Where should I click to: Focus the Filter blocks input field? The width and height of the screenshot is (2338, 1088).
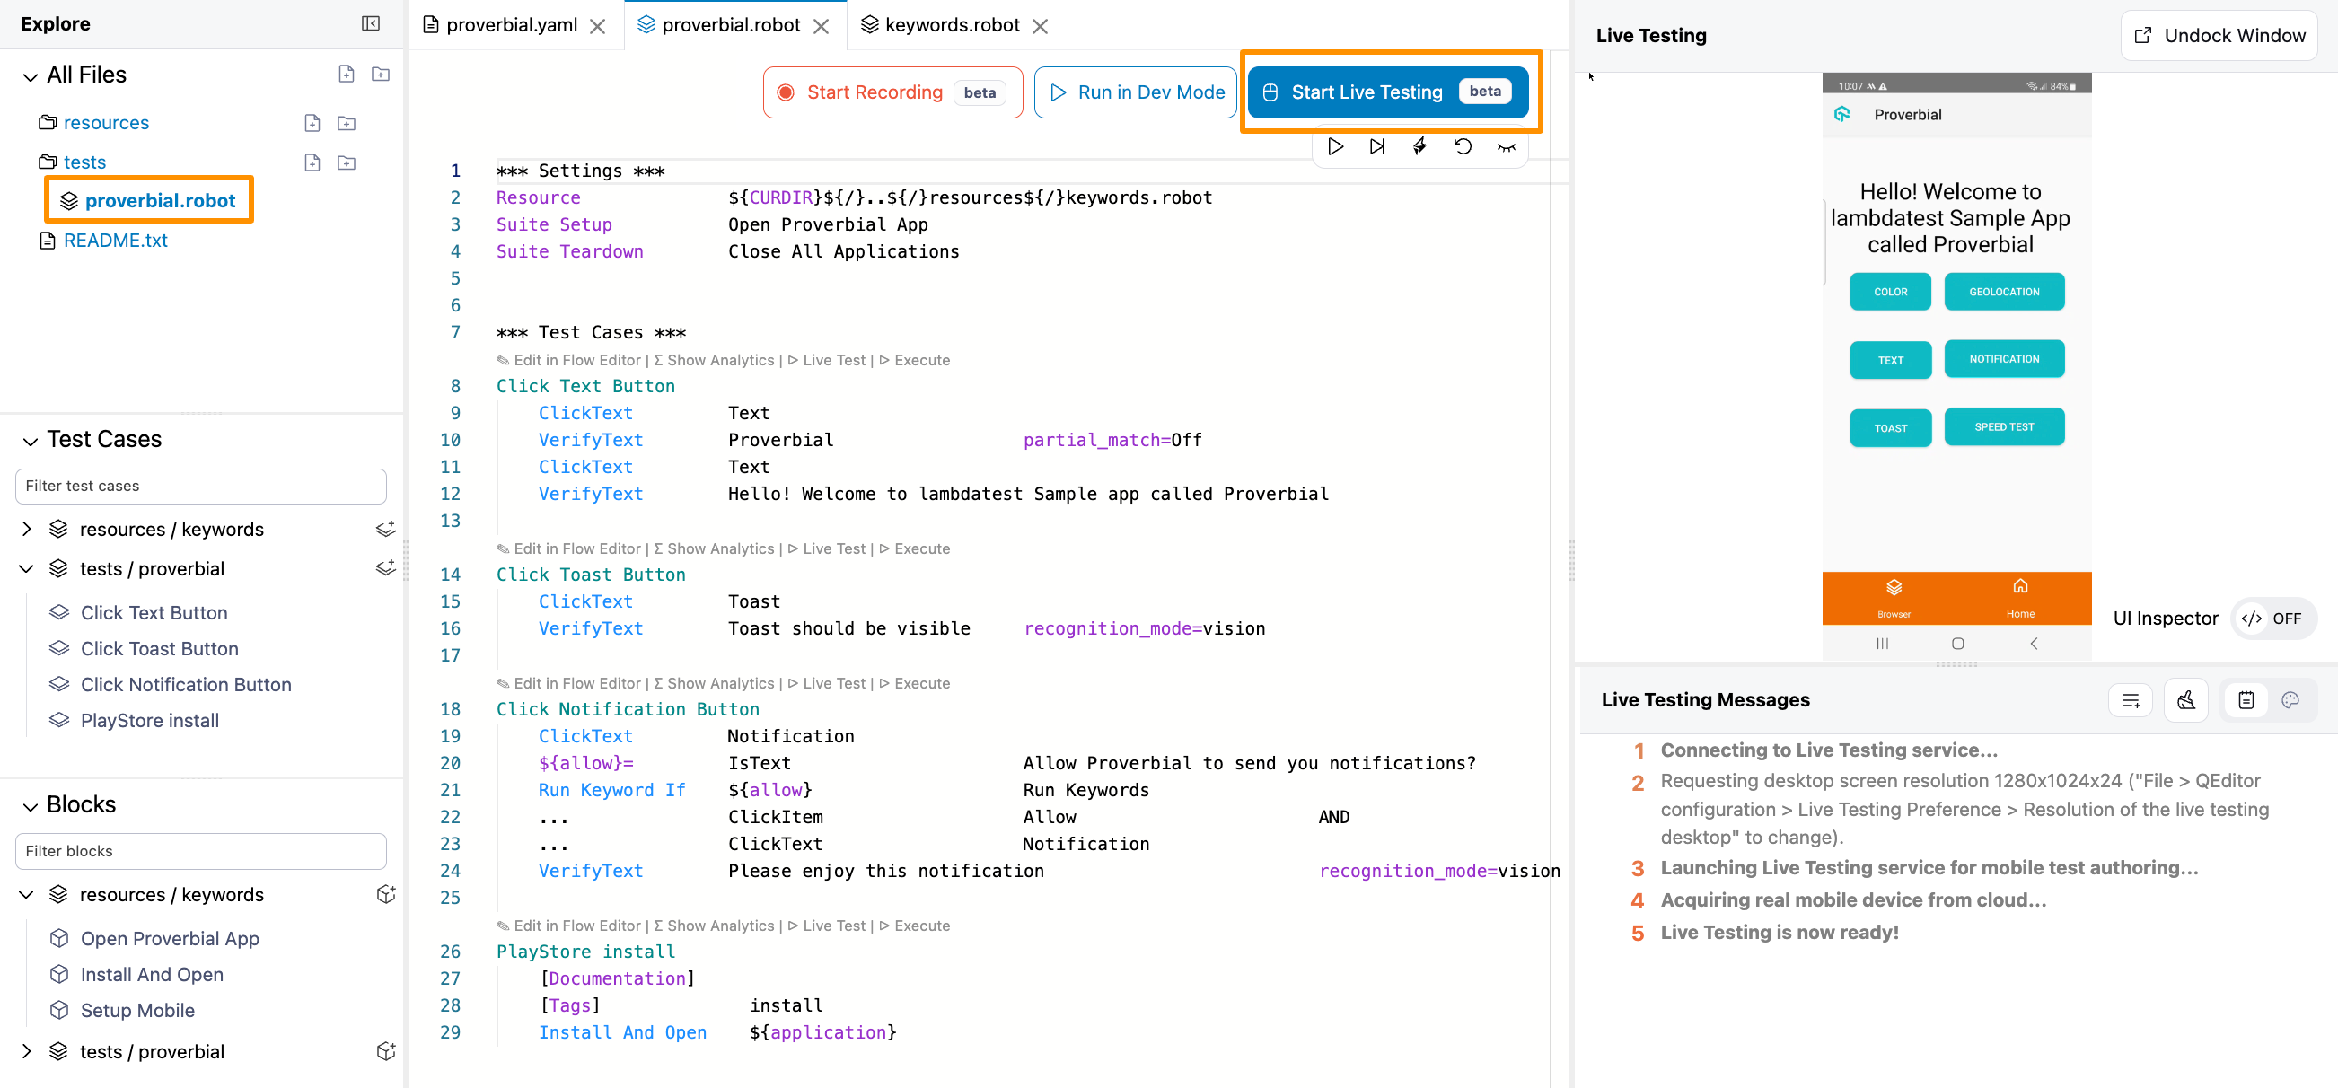tap(200, 850)
